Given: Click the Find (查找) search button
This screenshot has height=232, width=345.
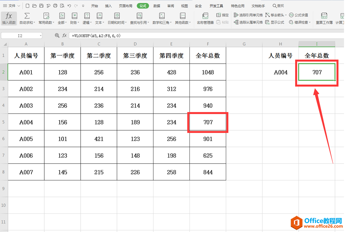Looking at the screenshot, I should pyautogui.click(x=278, y=6).
